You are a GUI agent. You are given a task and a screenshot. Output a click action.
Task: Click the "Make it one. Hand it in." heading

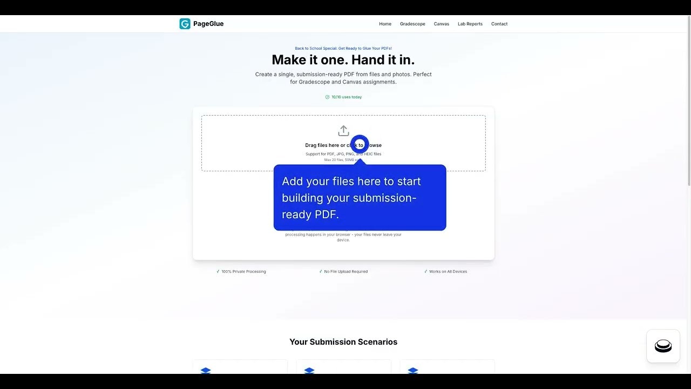tap(343, 59)
